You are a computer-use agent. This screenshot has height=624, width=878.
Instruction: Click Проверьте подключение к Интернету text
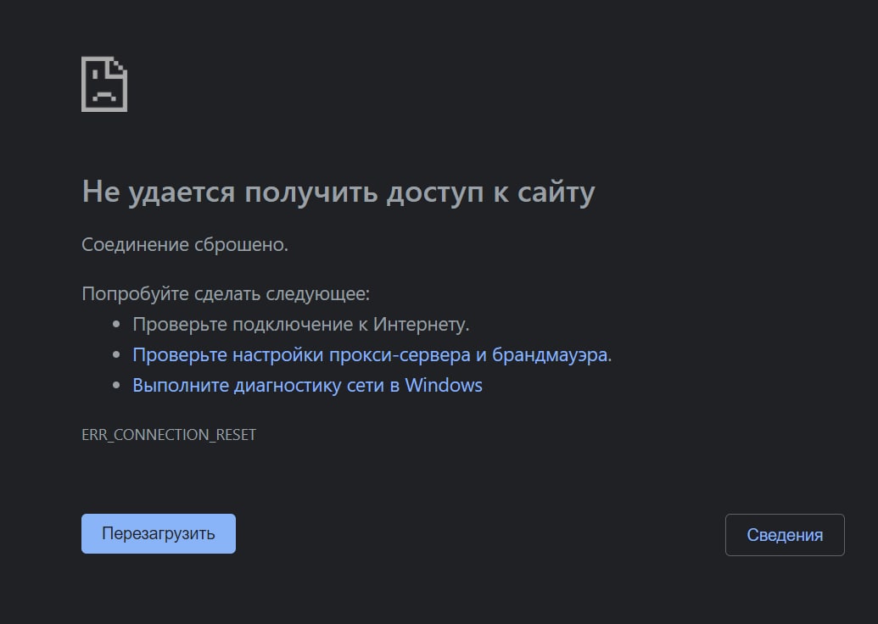tap(300, 324)
